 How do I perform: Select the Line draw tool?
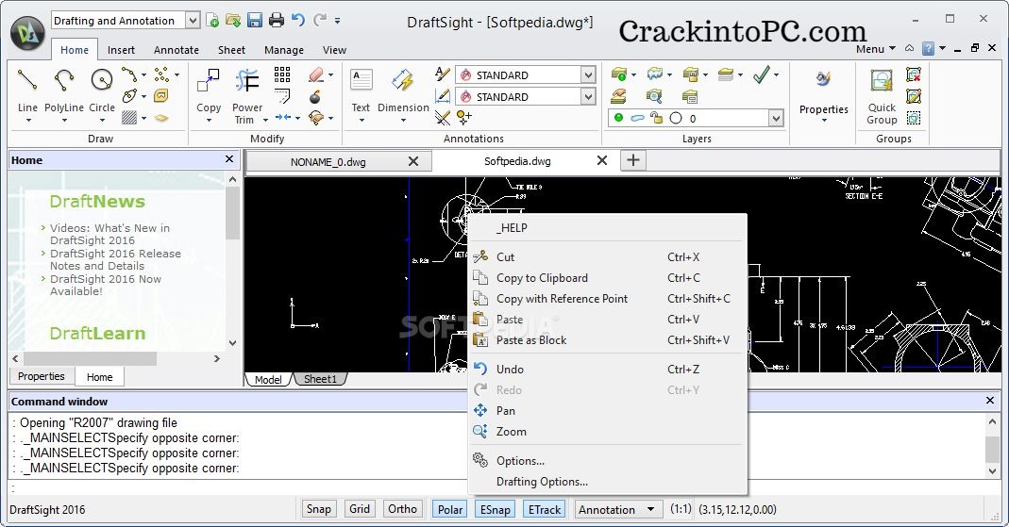click(27, 80)
